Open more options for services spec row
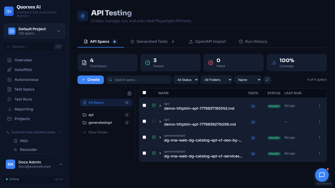 [x=319, y=153]
